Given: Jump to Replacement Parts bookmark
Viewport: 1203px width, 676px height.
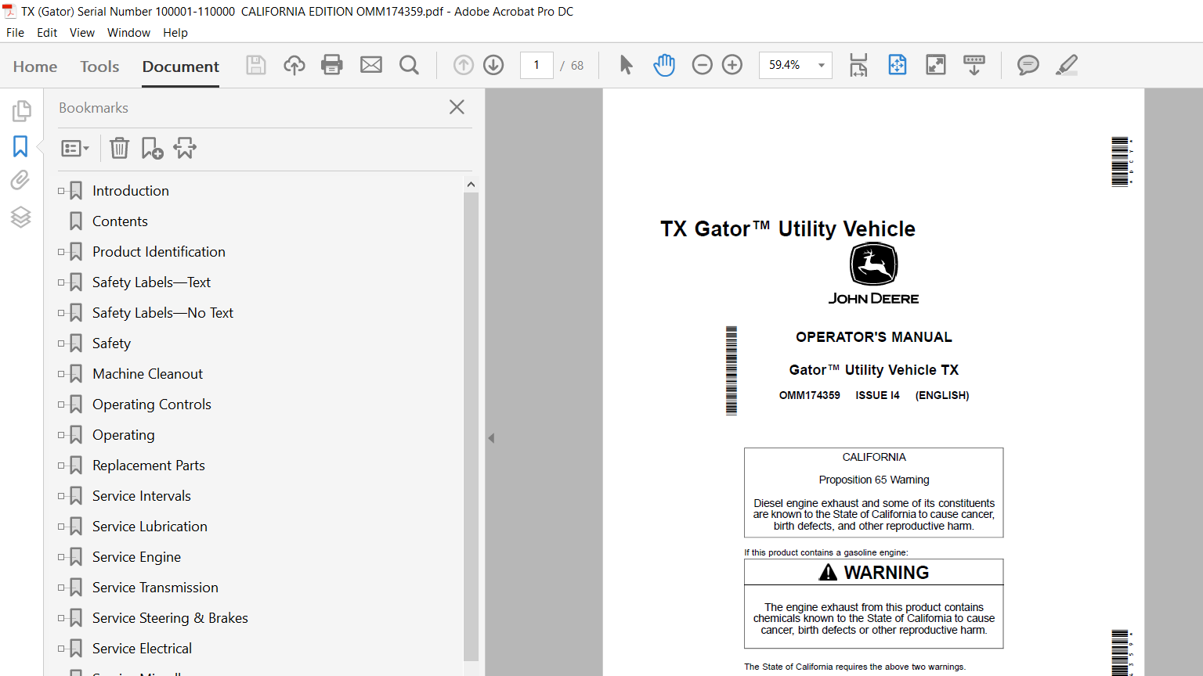Looking at the screenshot, I should pos(149,466).
